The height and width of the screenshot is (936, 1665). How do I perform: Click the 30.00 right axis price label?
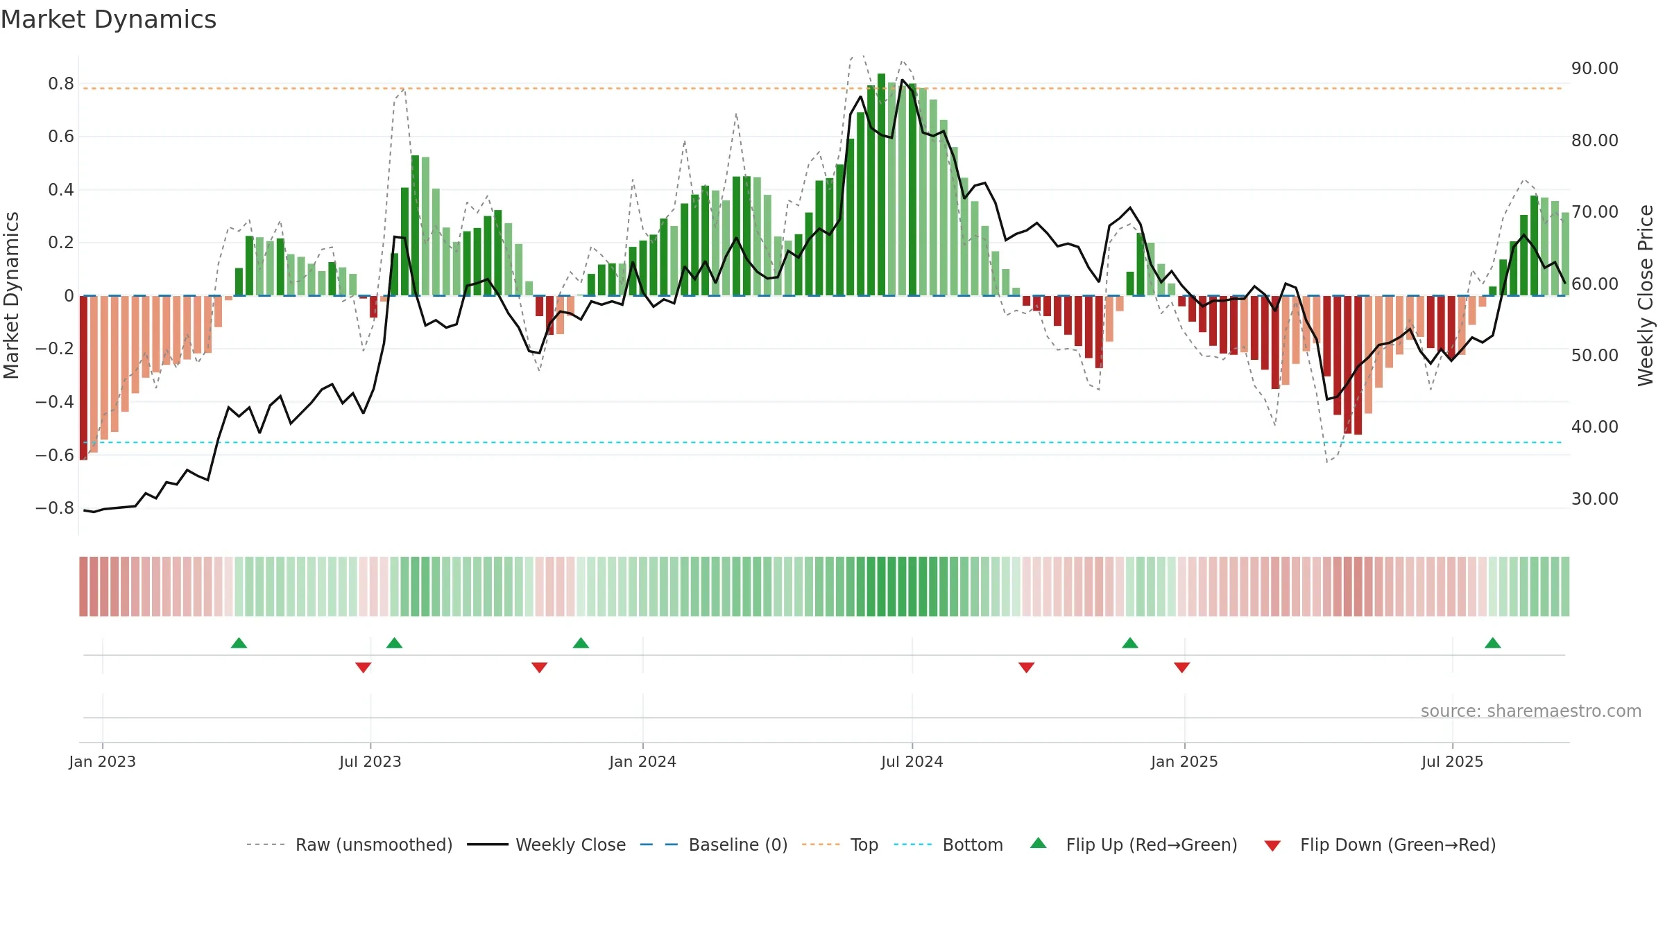pos(1594,499)
